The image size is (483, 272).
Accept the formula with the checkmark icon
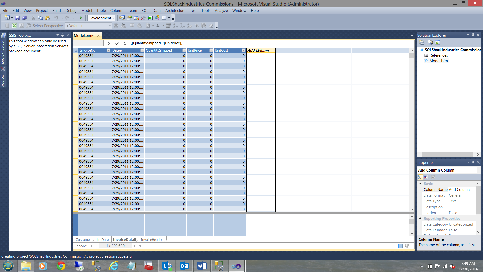[117, 43]
